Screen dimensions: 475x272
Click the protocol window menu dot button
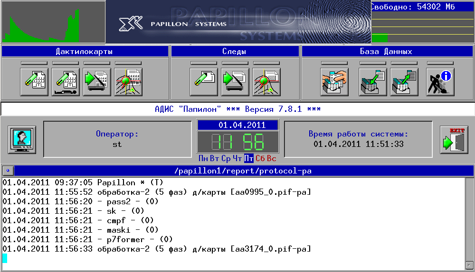click(8, 171)
